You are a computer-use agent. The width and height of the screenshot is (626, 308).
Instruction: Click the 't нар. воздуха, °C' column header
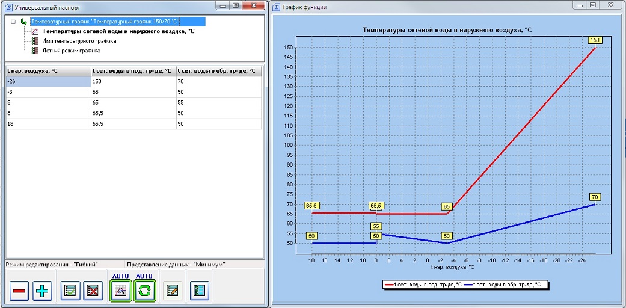click(x=48, y=71)
